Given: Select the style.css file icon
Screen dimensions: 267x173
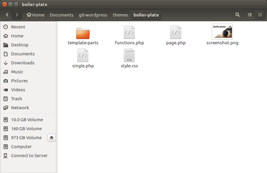Looking at the screenshot, I should [129, 55].
